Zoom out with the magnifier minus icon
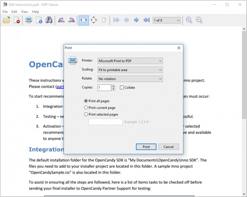This screenshot has height=197, width=247. pos(199,20)
